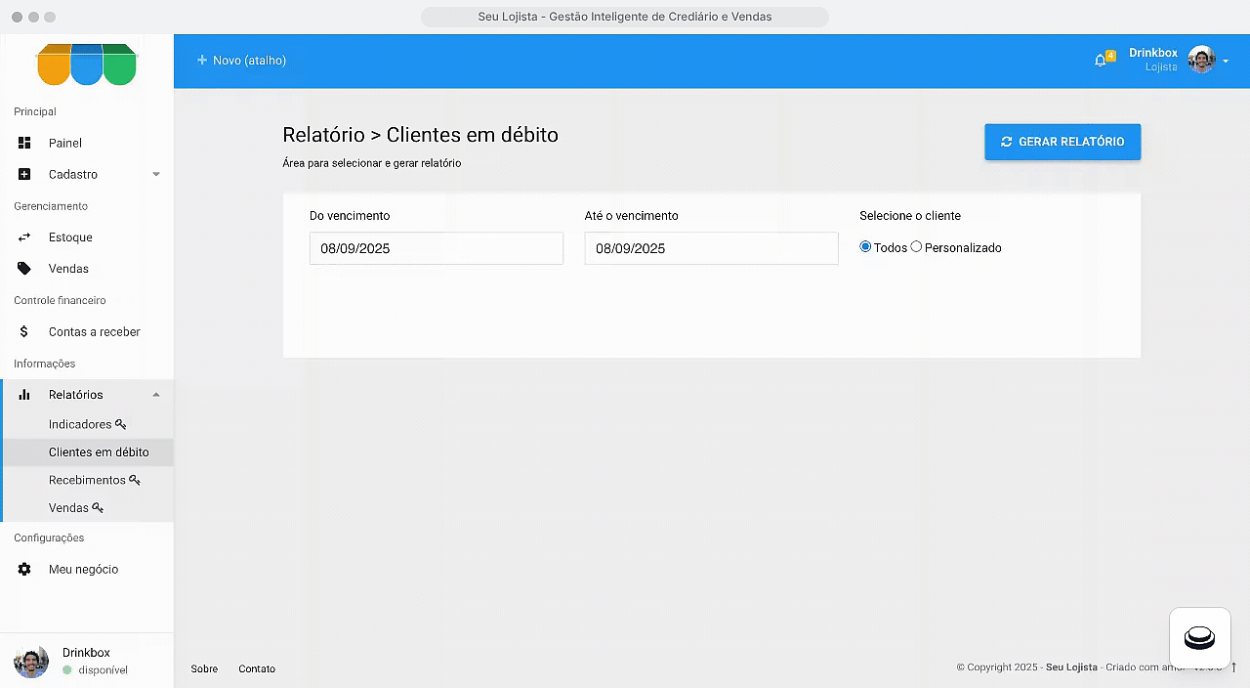Click the Até o vencimento date field
The image size is (1250, 688).
[711, 248]
